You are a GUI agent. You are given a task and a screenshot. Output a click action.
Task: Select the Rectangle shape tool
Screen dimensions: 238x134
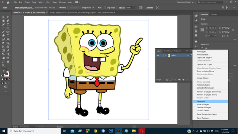(x=8, y=28)
